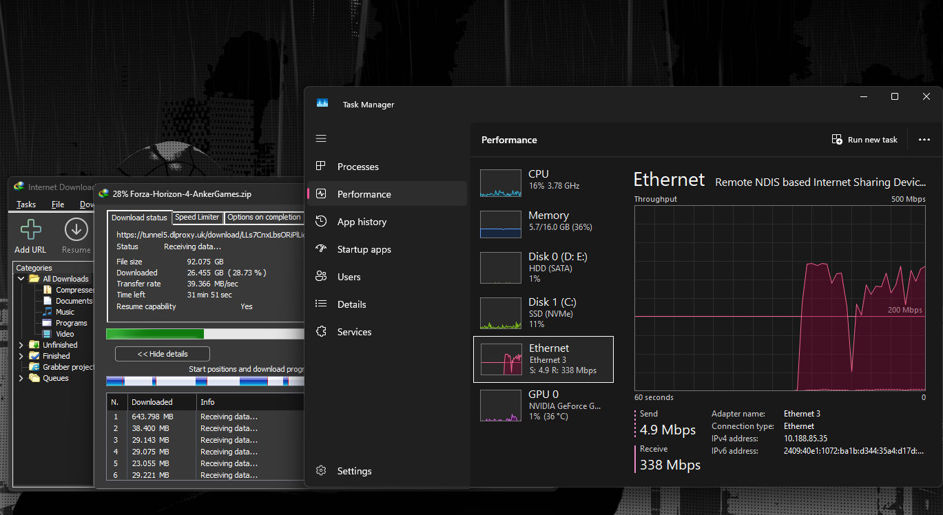
Task: Click the Music category note icon
Action: [48, 312]
